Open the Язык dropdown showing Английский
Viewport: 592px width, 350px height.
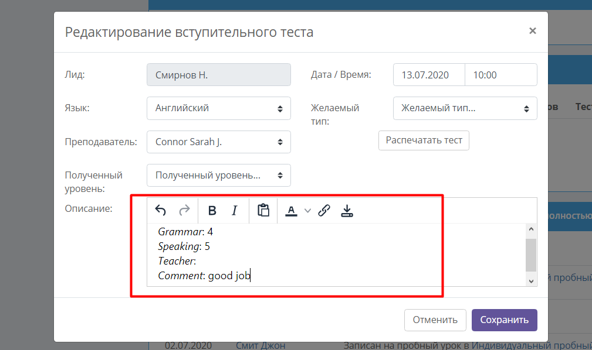219,108
